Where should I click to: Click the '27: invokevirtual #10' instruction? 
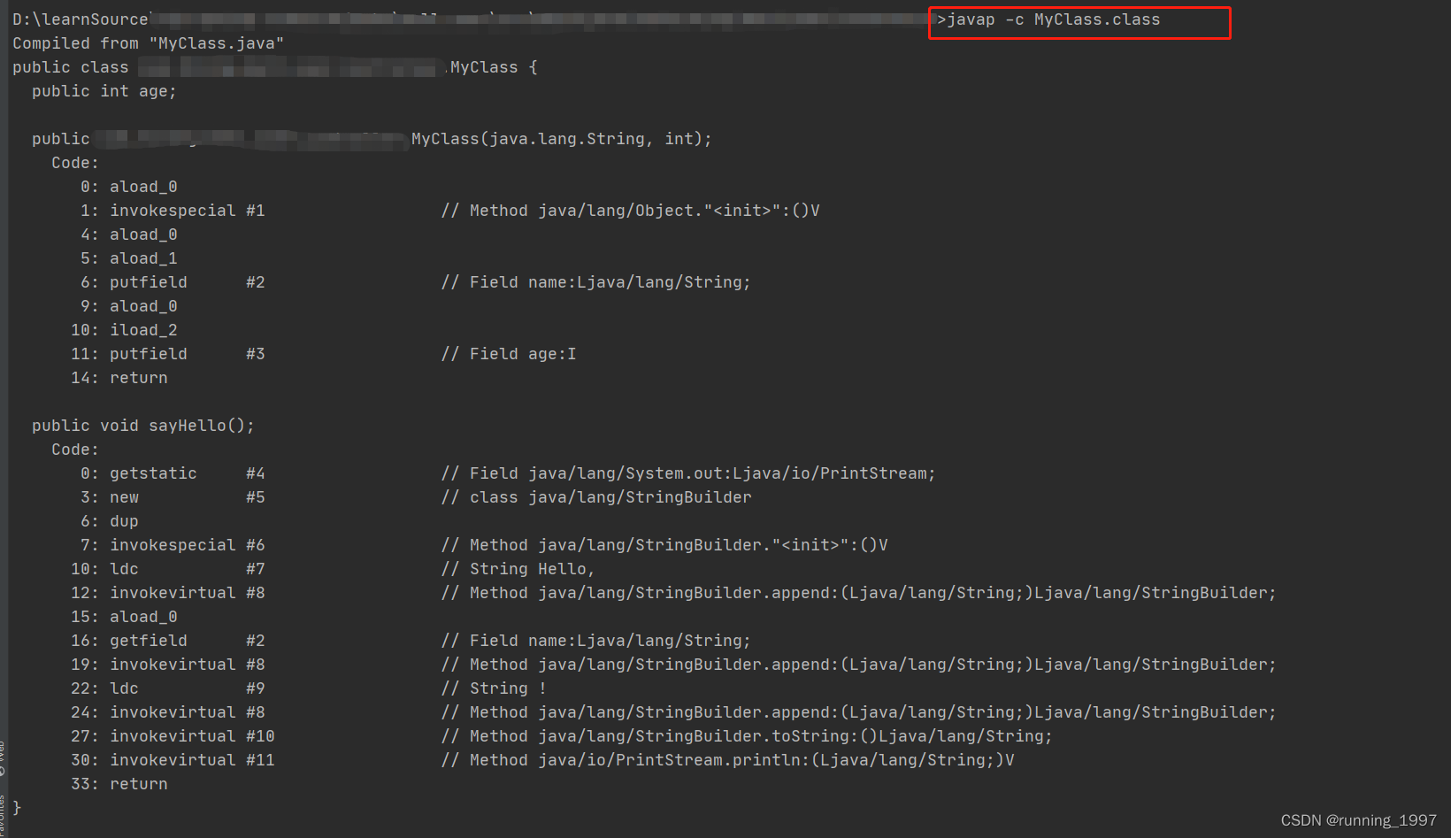tap(173, 736)
